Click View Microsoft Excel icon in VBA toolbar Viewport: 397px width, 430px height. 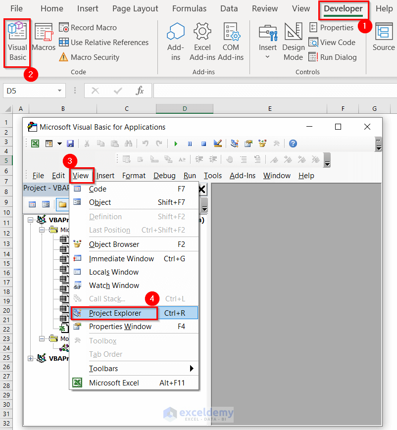[35, 143]
